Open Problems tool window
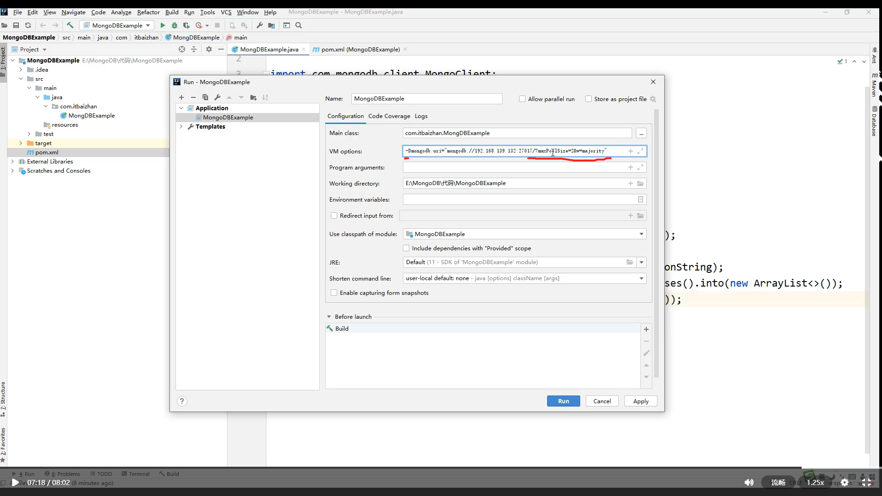 (62, 473)
